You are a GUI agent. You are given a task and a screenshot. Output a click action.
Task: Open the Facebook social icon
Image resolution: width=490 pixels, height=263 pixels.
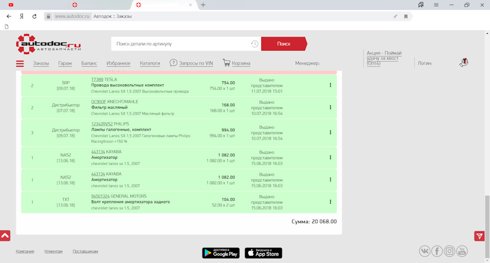[437, 251]
